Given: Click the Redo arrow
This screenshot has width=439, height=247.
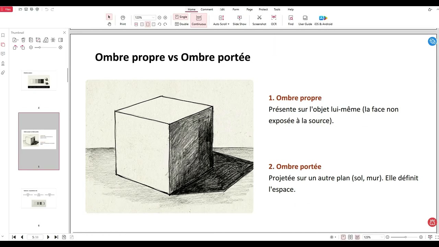Looking at the screenshot, I should 52,9.
